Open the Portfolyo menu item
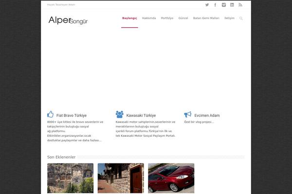Viewport: 292px width, 194px height. tap(167, 18)
